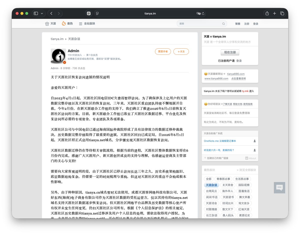This screenshot has width=300, height=234.
Task: Select the 短文故乡 board tag
Action: click(x=244, y=203)
